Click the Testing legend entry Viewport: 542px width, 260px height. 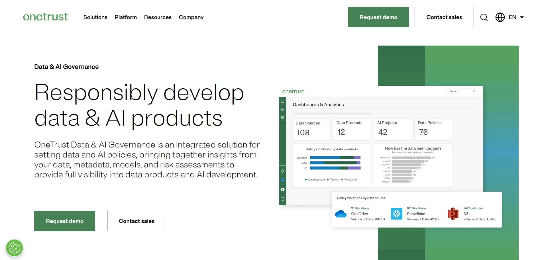tap(333, 180)
